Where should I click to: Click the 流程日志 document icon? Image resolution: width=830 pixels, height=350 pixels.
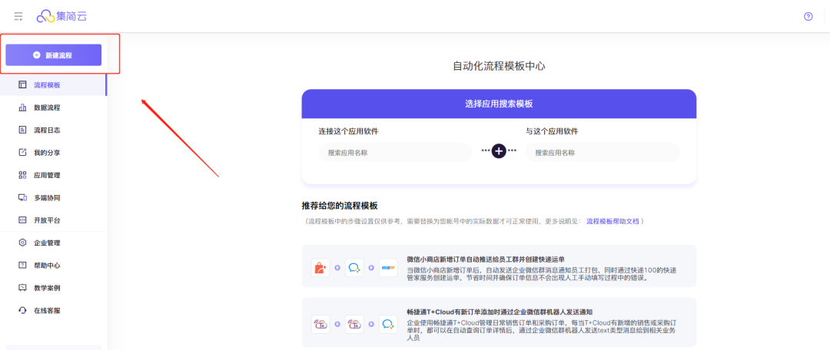[22, 130]
